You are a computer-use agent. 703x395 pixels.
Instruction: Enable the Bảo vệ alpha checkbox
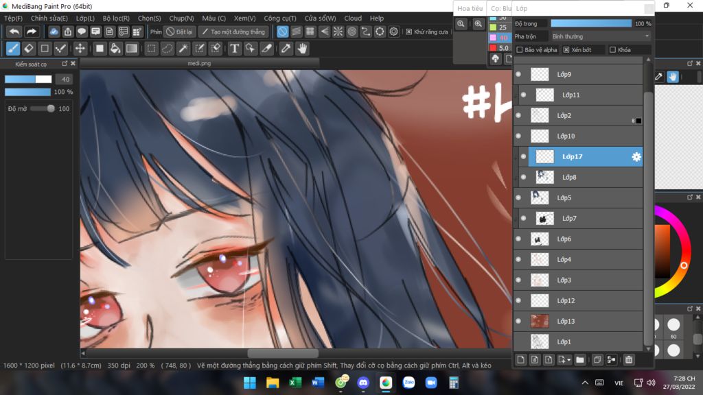point(520,49)
